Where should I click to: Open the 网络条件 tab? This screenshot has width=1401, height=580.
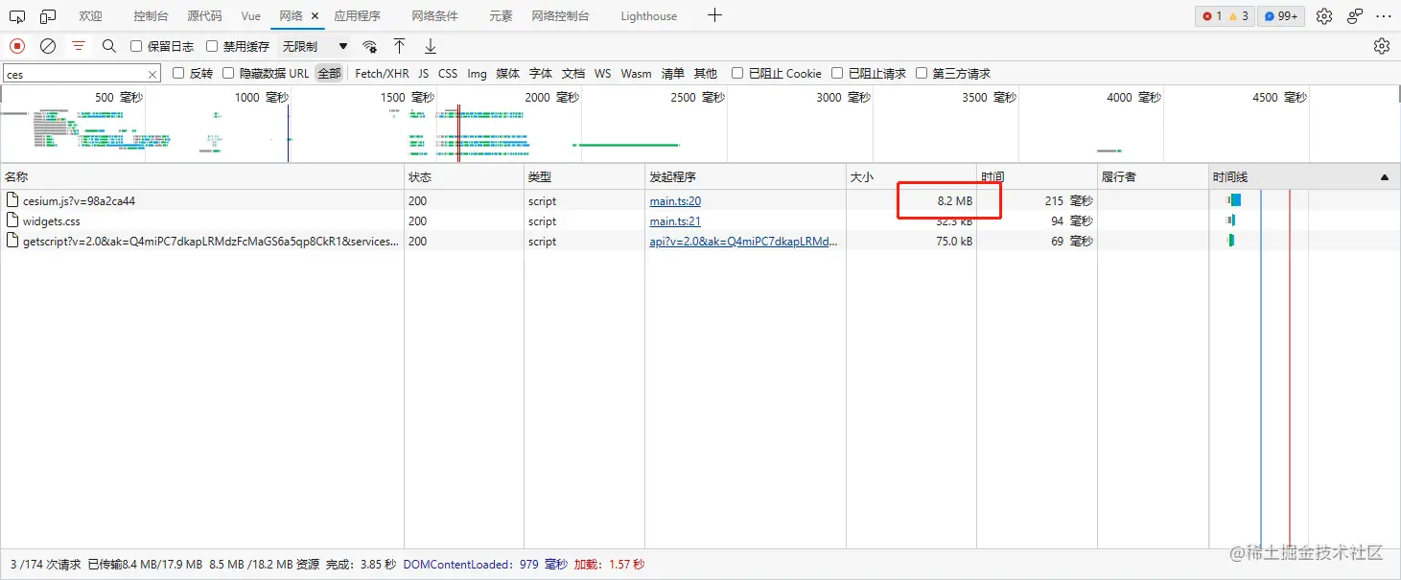point(434,16)
